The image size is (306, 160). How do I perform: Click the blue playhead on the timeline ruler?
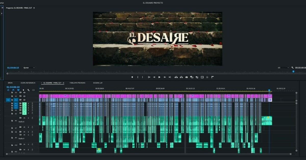coord(269,90)
